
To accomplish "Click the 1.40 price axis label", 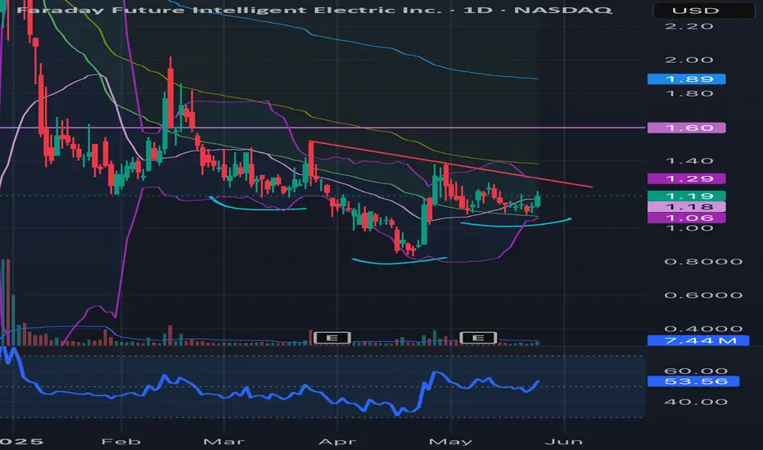I will tap(689, 160).
